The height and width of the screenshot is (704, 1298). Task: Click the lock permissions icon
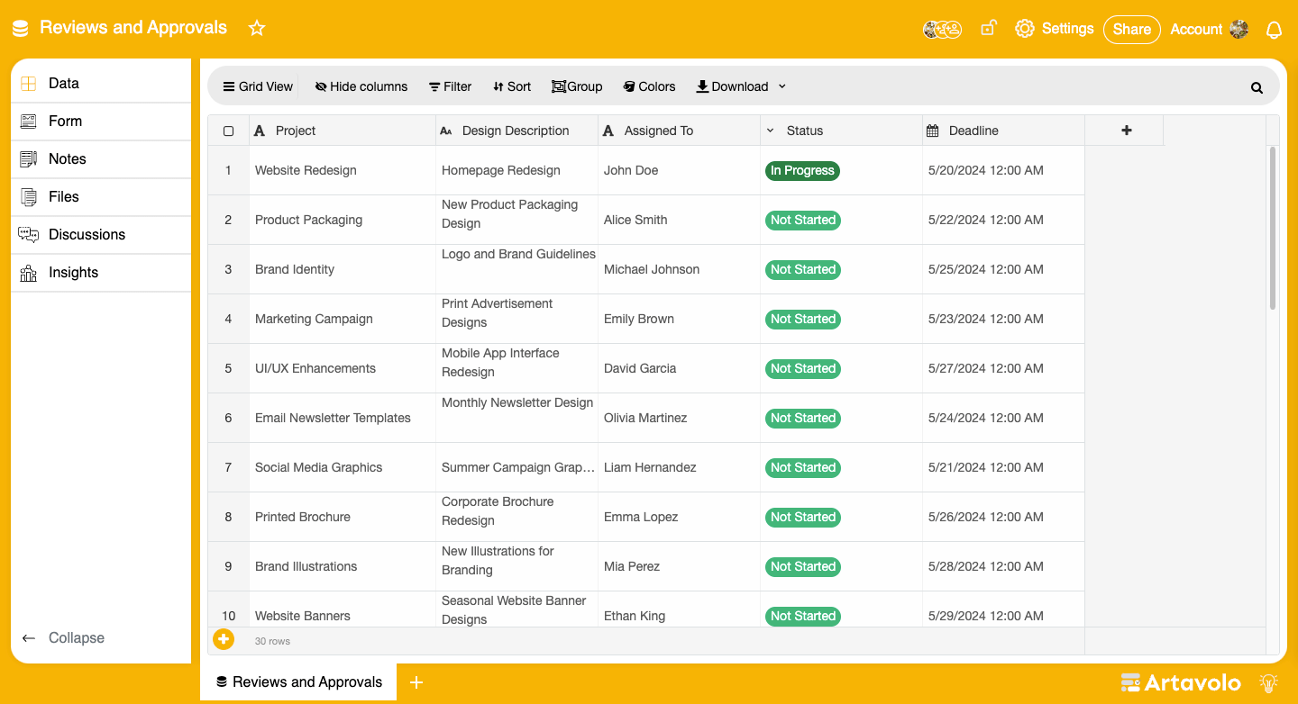[x=988, y=29]
